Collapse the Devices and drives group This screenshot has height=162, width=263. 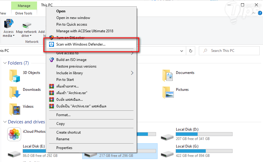pos(5,122)
